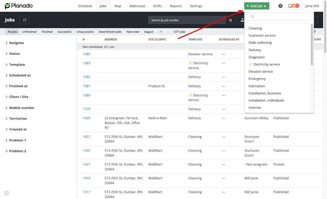Switch to the Unfinished view
Viewport: 327px width, 199px height.
(x=29, y=32)
